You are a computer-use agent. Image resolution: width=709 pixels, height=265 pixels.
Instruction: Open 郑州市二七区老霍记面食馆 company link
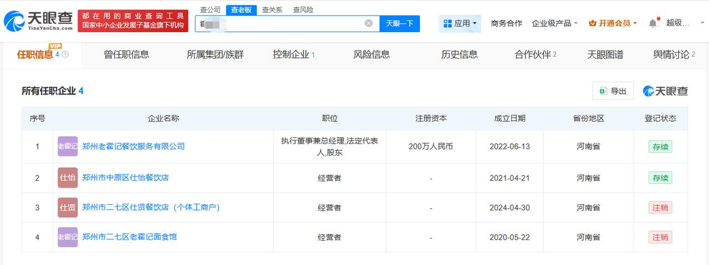129,237
